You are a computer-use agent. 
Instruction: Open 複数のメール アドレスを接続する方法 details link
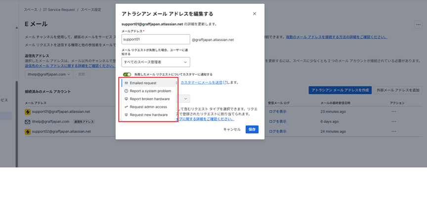(337, 37)
